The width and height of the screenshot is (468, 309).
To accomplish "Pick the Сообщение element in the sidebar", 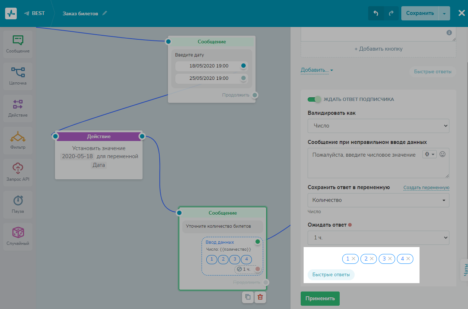I will coord(18,44).
